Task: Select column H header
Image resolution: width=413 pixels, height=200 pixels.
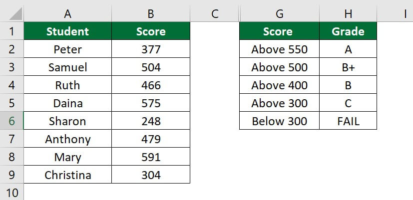Action: 348,14
